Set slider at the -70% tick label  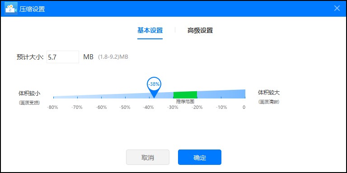pyautogui.click(x=77, y=108)
